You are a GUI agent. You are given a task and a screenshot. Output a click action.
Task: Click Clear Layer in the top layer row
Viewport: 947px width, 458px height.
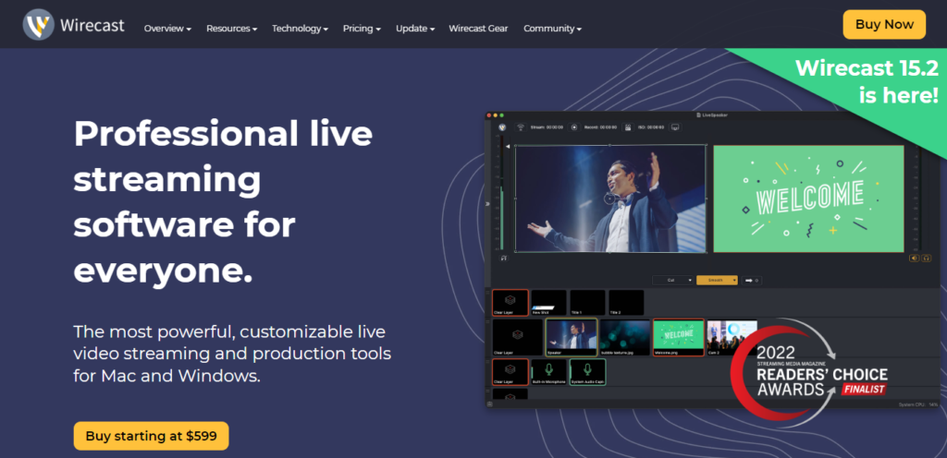coord(510,303)
